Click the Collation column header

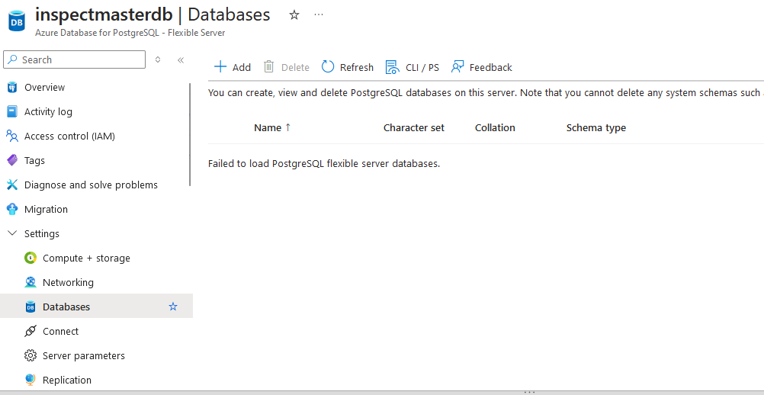495,127
